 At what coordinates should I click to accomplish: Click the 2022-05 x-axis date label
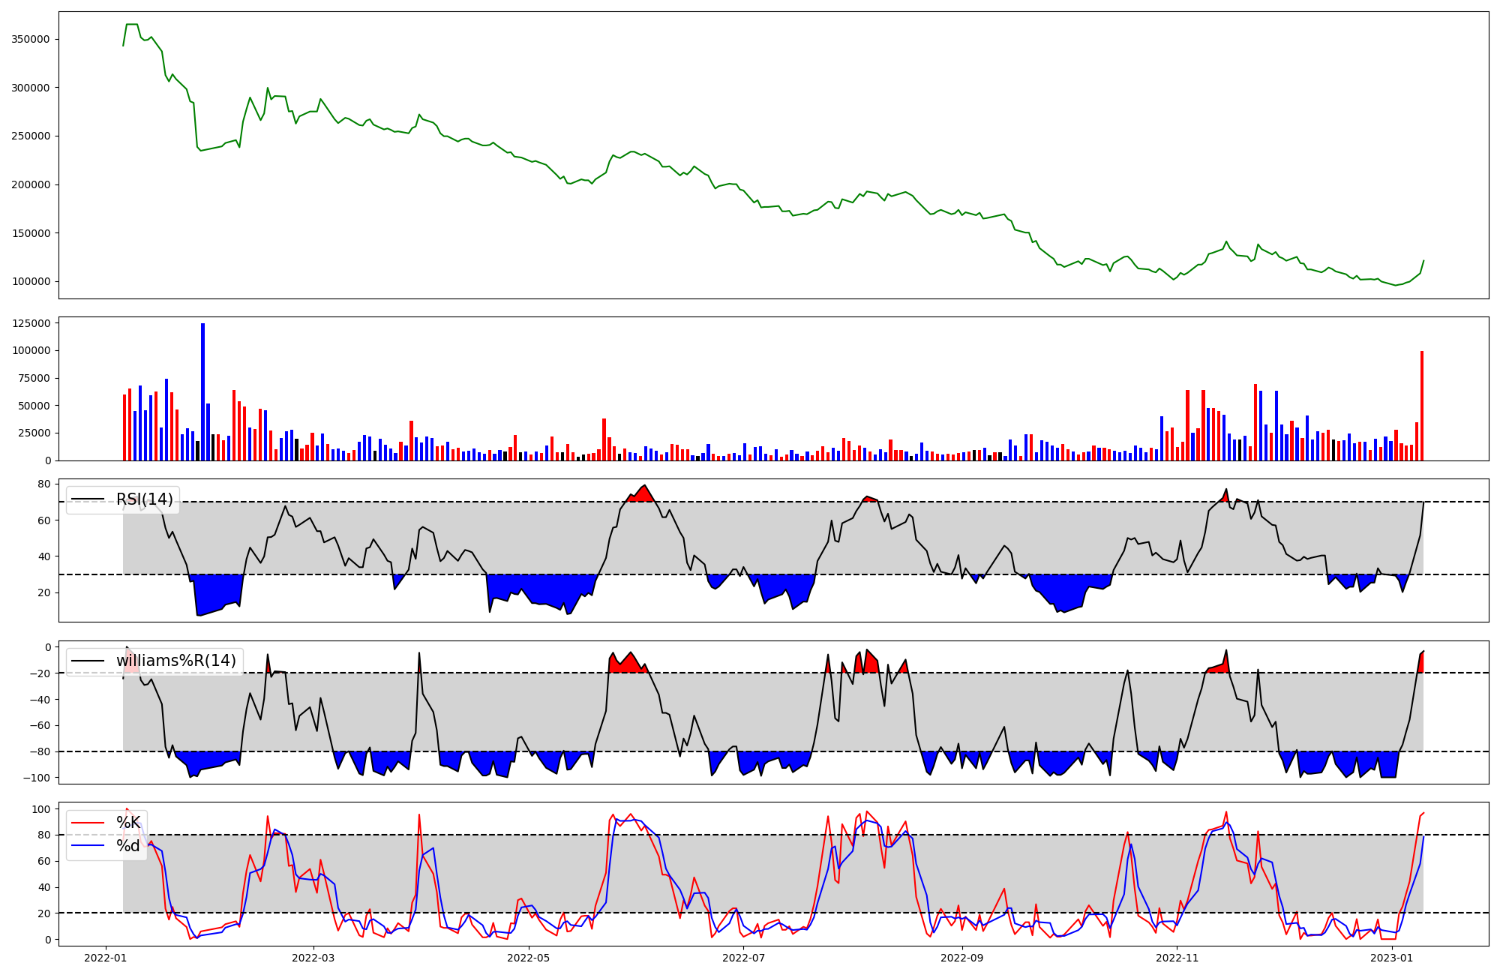point(529,958)
